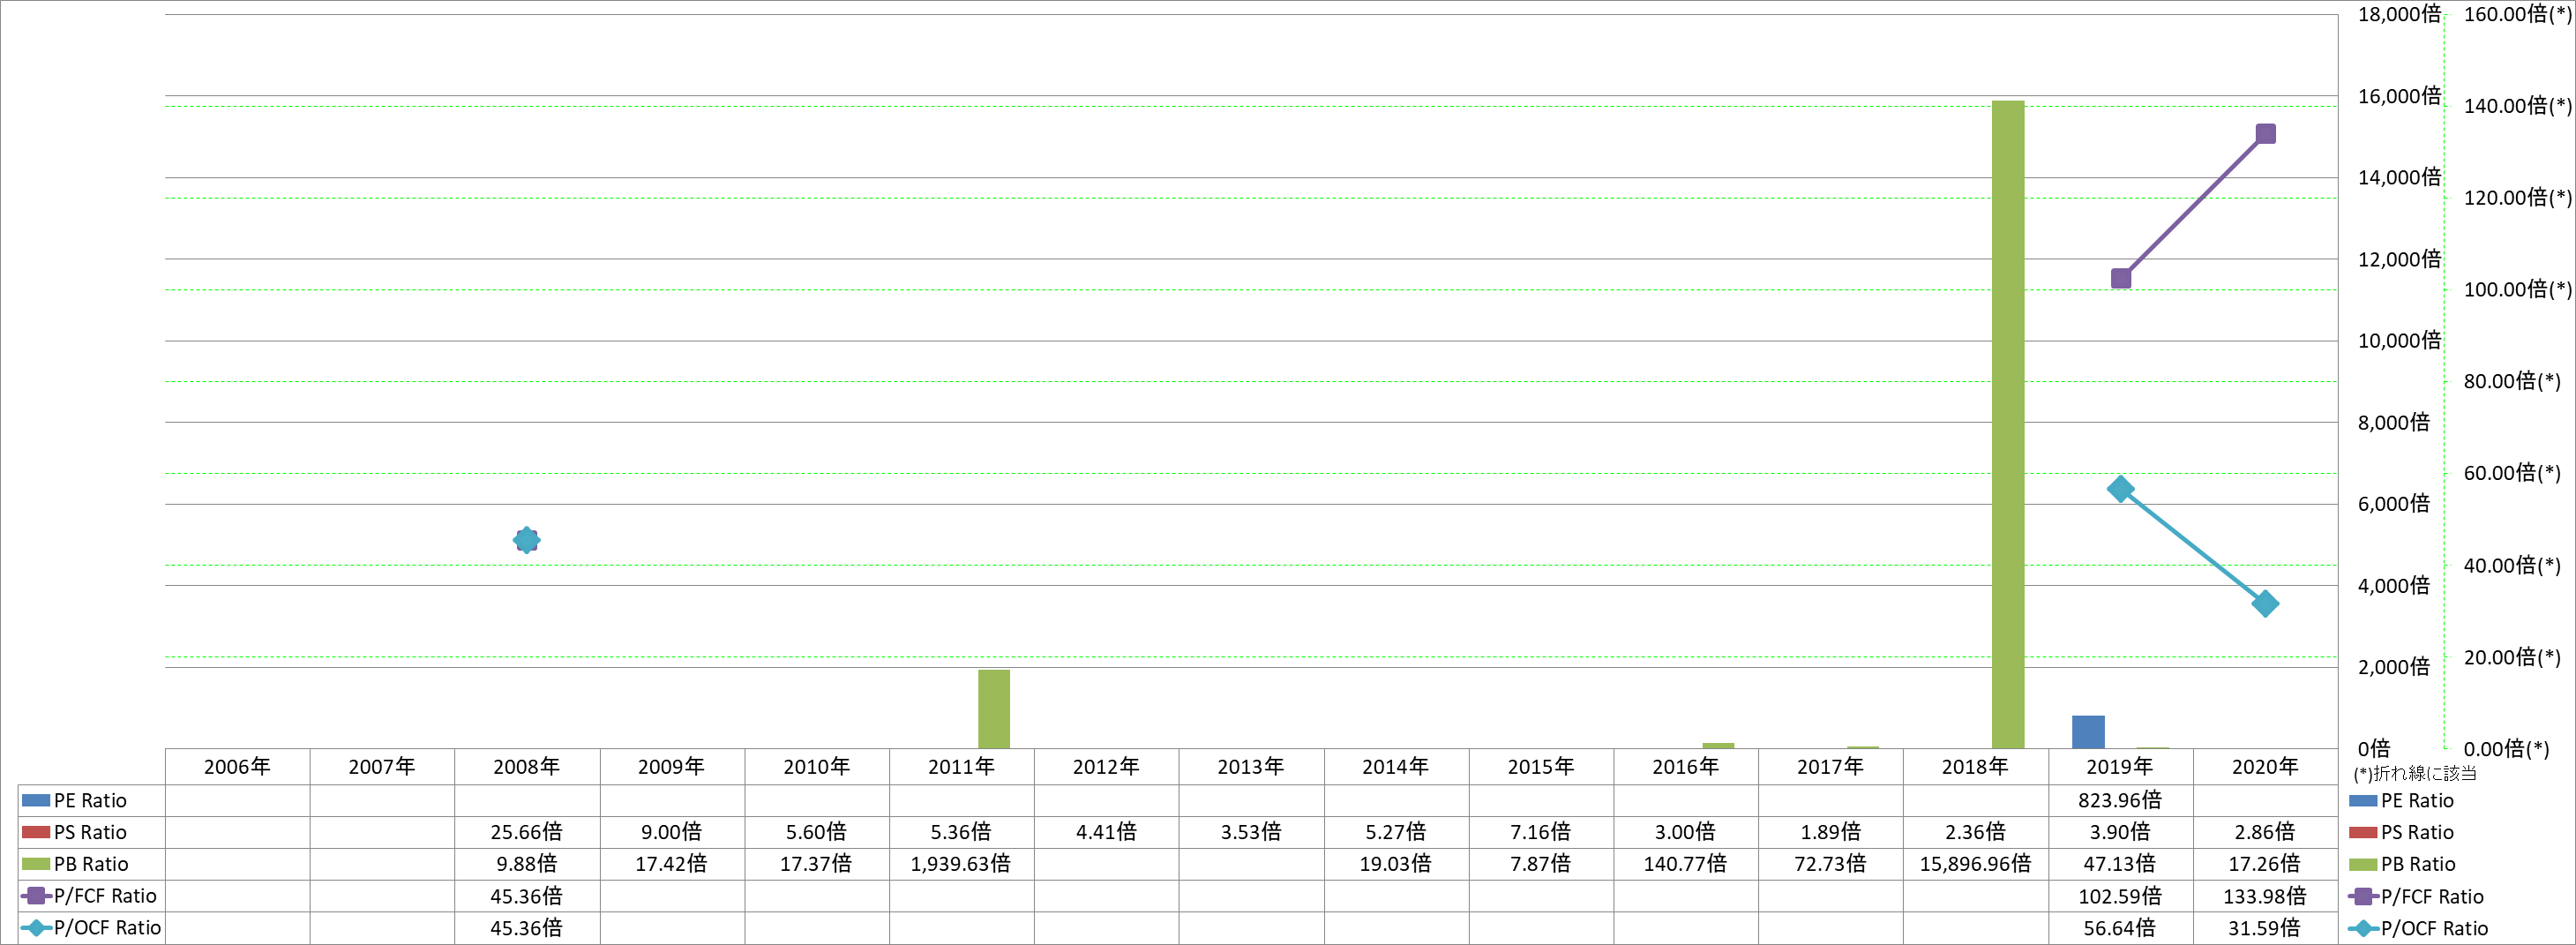Click the 10,000倍 axis label
2576x945 pixels.
(2399, 341)
